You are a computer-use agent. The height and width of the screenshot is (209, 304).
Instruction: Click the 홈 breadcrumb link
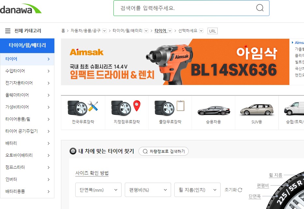63,31
